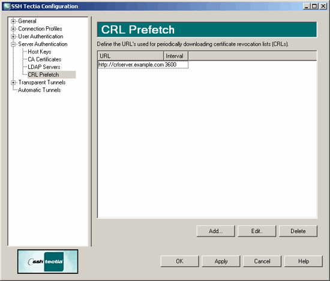This screenshot has width=330, height=281.
Task: Cancel the configuration dialog
Action: (262, 261)
